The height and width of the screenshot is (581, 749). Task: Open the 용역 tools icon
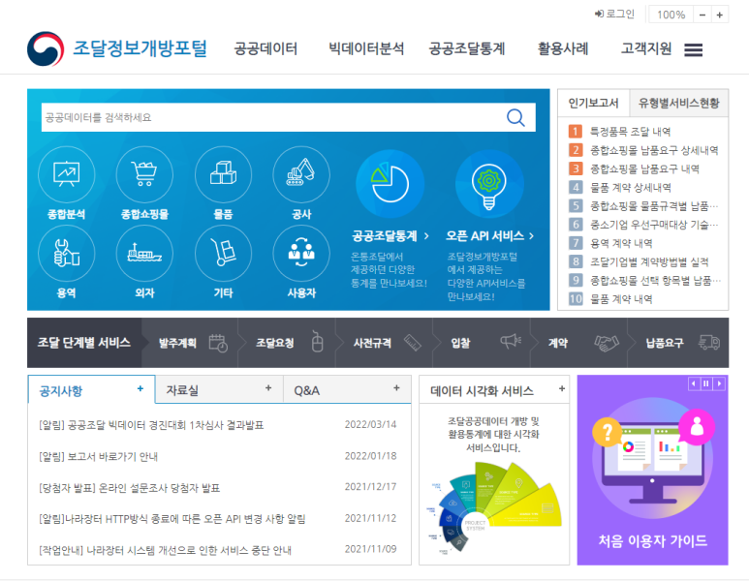point(67,254)
